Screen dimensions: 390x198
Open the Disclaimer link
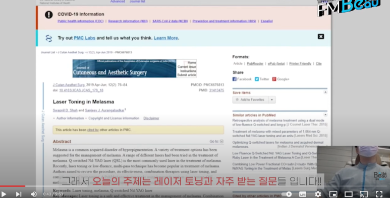click(x=151, y=118)
